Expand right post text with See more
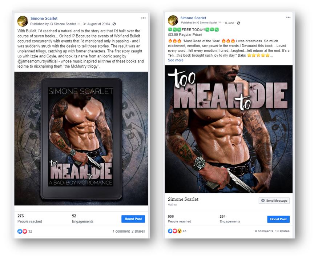 coord(176,60)
